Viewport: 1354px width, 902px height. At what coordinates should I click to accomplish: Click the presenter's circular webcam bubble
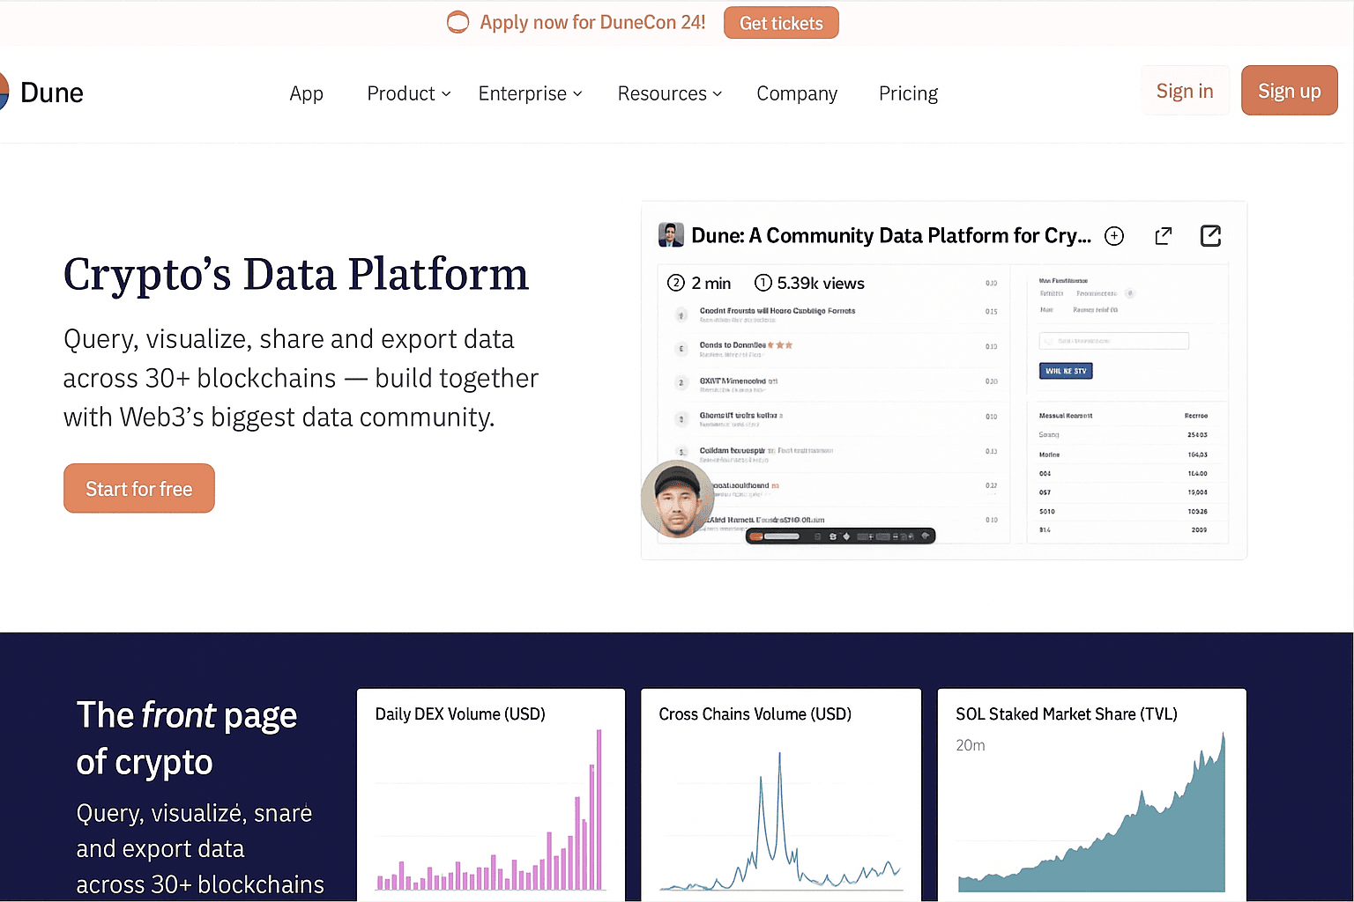pos(677,499)
